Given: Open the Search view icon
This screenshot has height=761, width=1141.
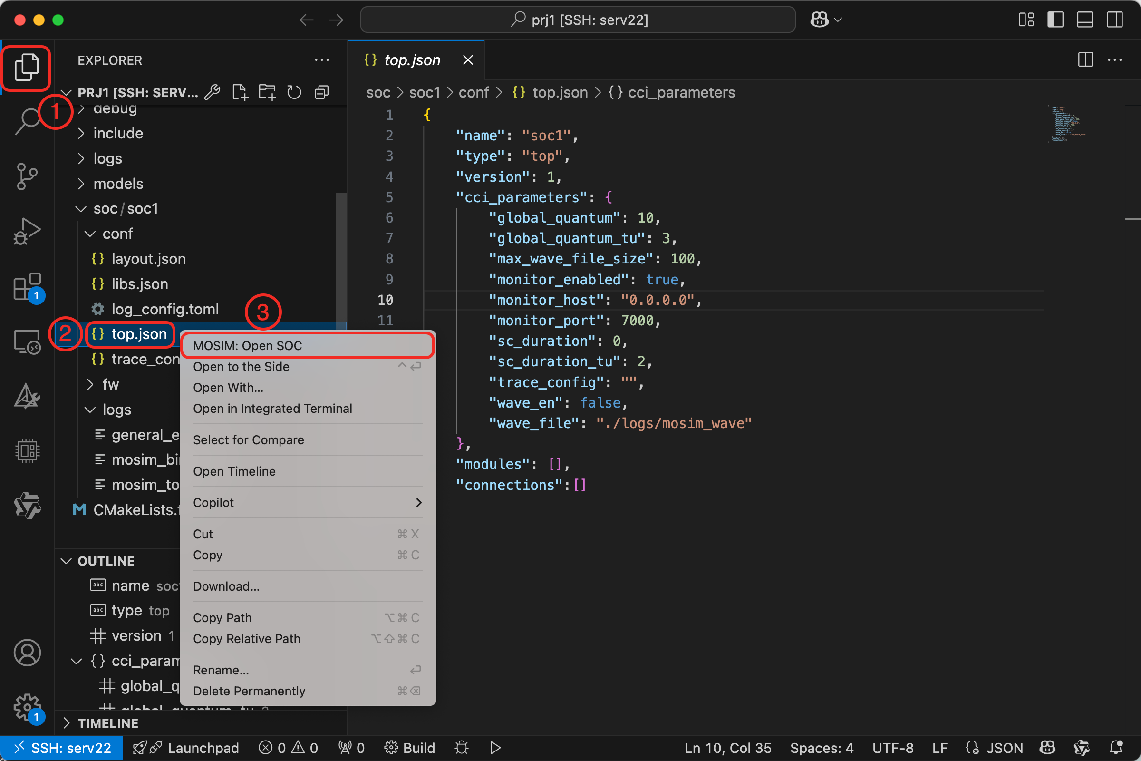Looking at the screenshot, I should 27,121.
